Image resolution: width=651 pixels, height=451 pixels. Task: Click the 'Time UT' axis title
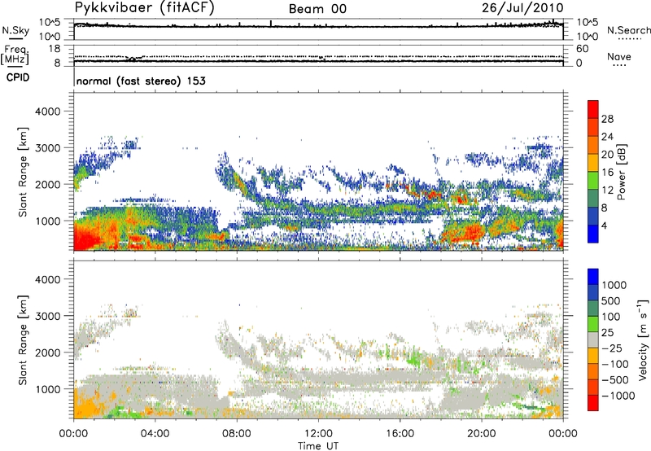[318, 446]
